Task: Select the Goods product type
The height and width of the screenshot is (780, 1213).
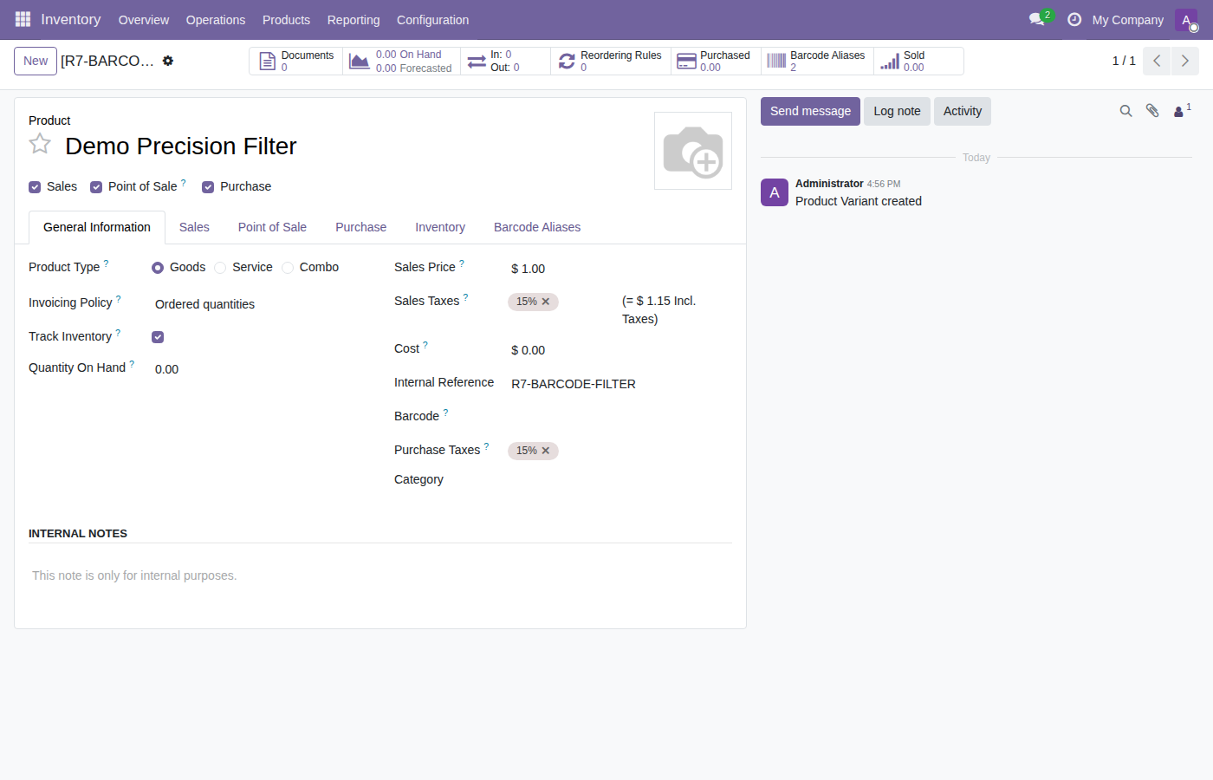Action: pos(158,268)
